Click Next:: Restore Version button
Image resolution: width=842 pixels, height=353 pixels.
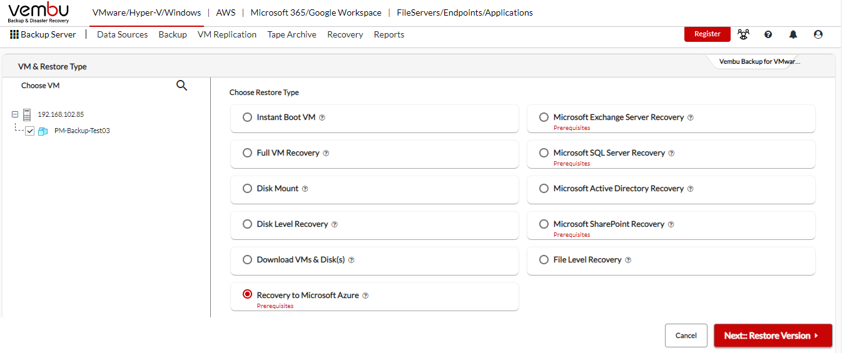tap(773, 336)
